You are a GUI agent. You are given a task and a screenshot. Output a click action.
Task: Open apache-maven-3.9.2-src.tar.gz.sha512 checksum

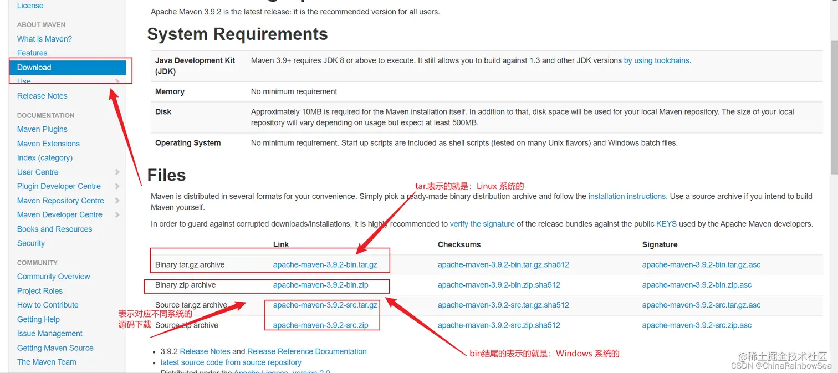(x=503, y=305)
